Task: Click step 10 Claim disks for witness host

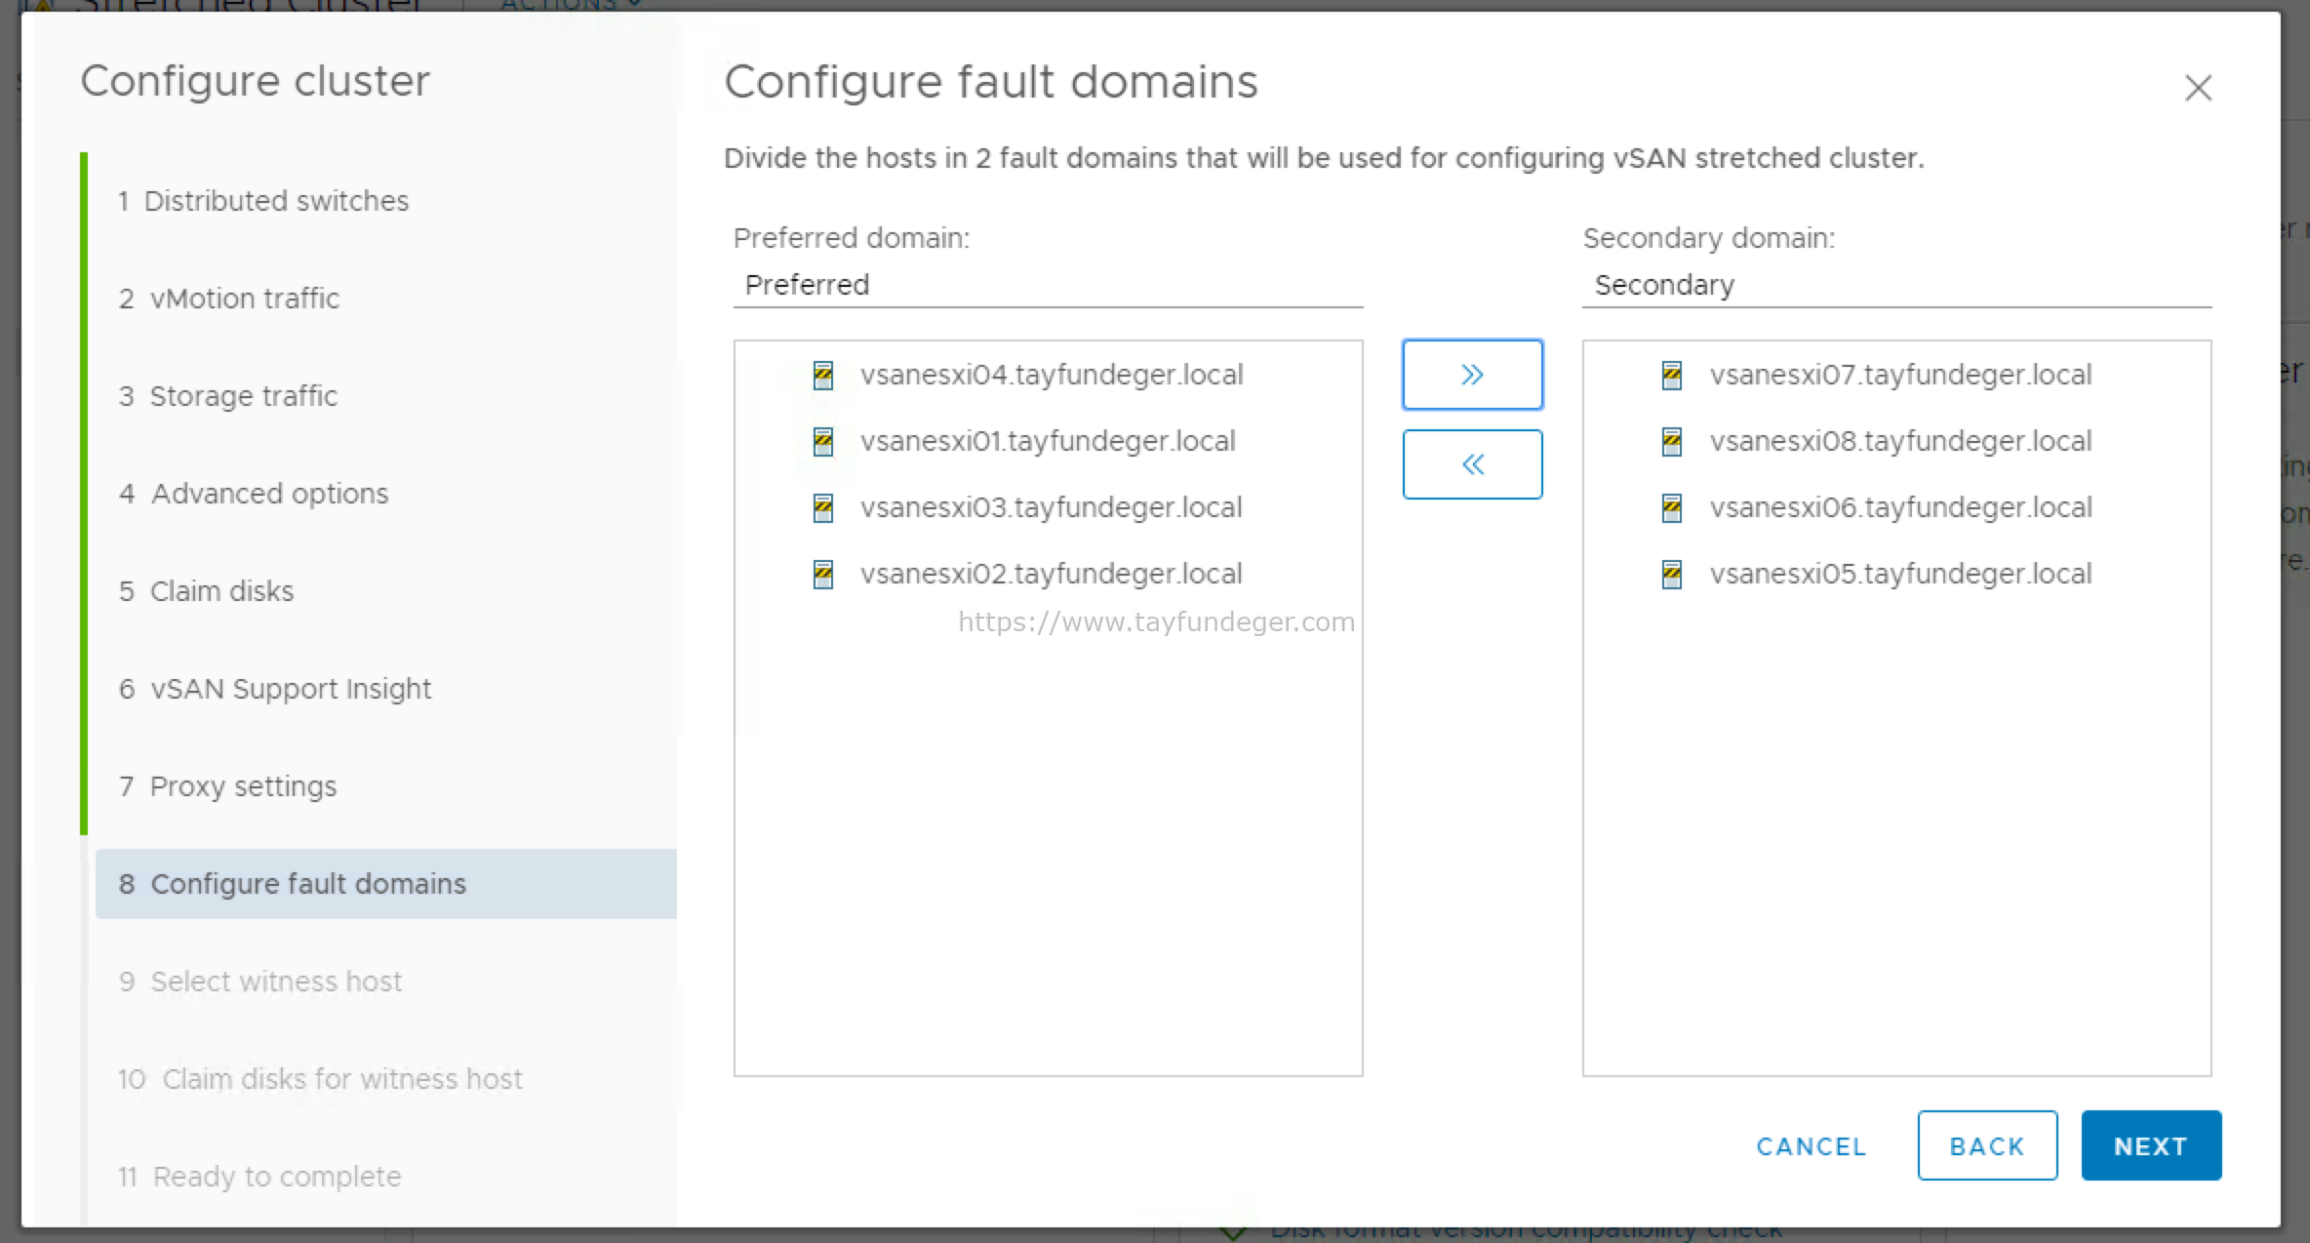Action: coord(320,1079)
